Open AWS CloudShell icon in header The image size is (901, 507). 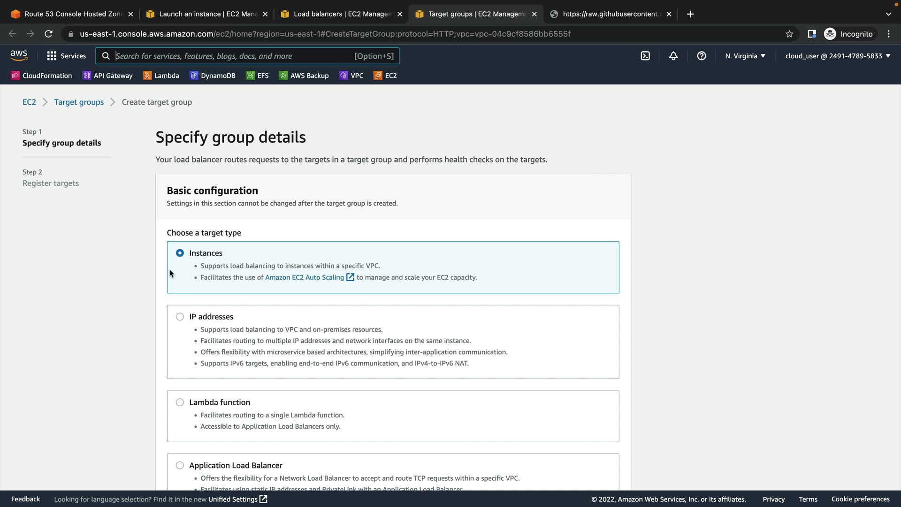pos(645,56)
